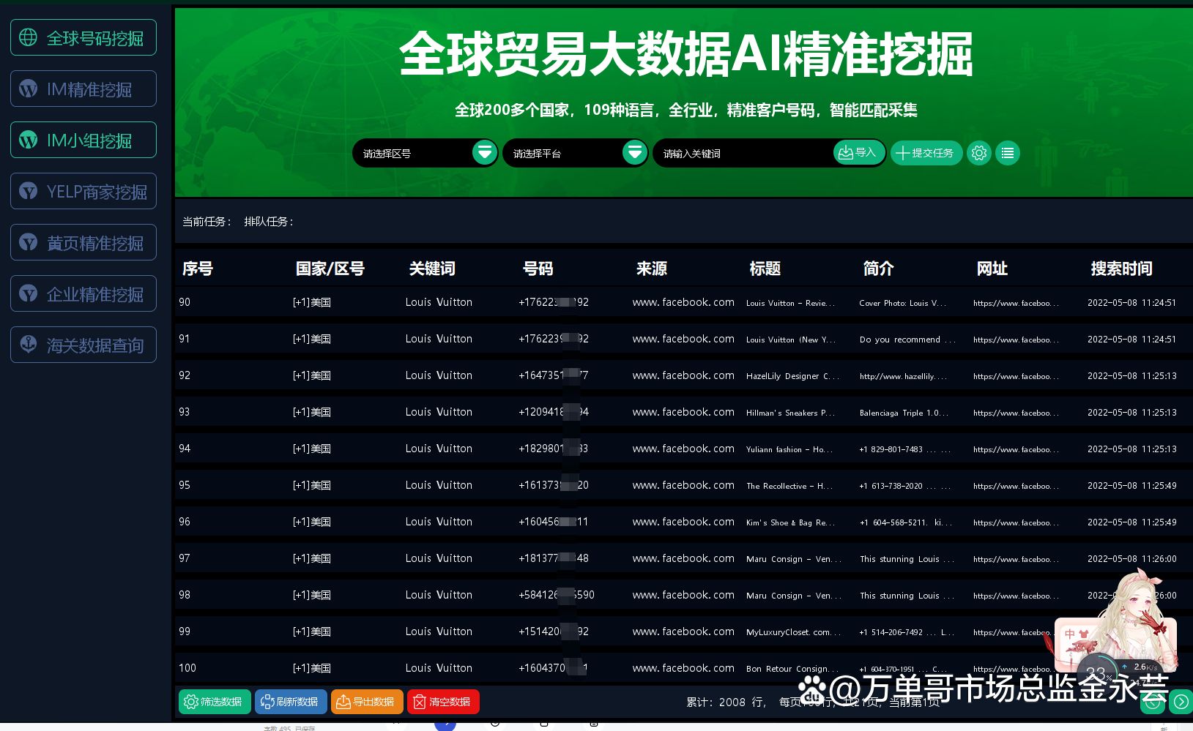1193x731 pixels.
Task: Select 'HazelLily Designer C...' title cell
Action: 792,376
